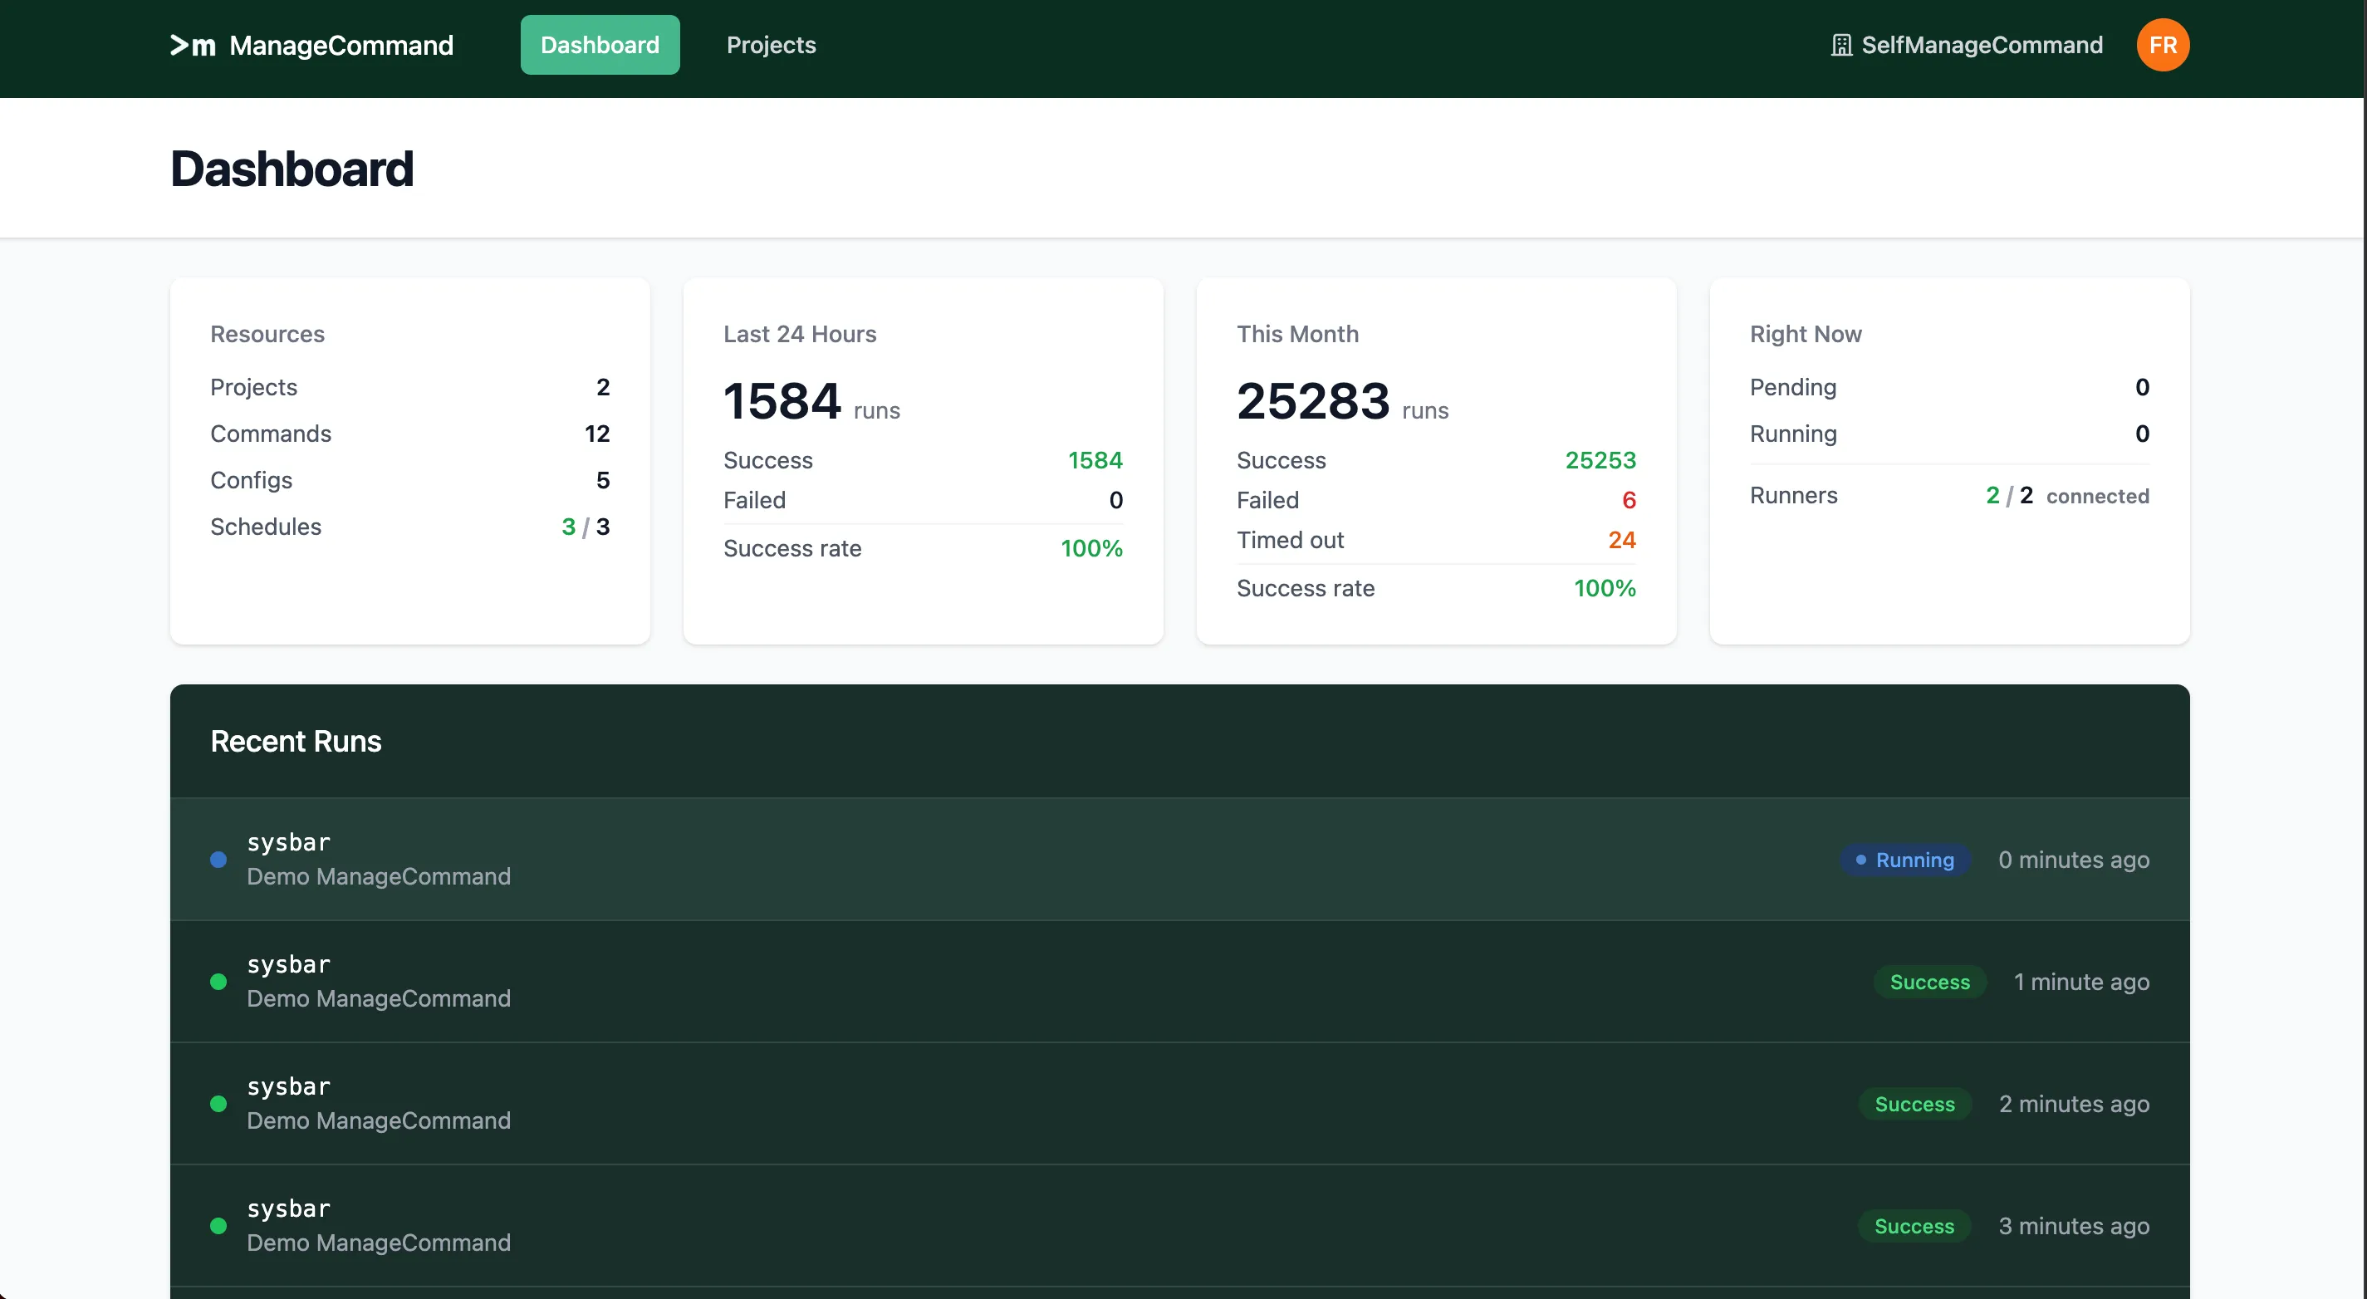Screen dimensions: 2367x1299
Task: Click the green status dot of the 1-minute-ago run
Action: point(218,982)
